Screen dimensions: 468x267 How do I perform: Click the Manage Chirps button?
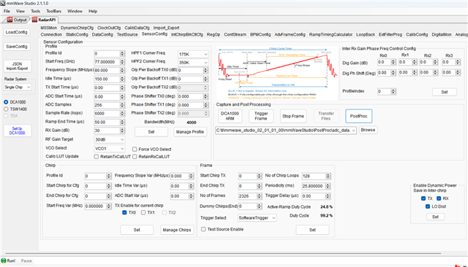pos(177,230)
